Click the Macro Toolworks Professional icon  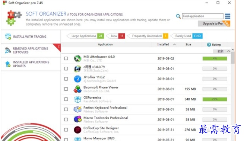(x=77, y=119)
